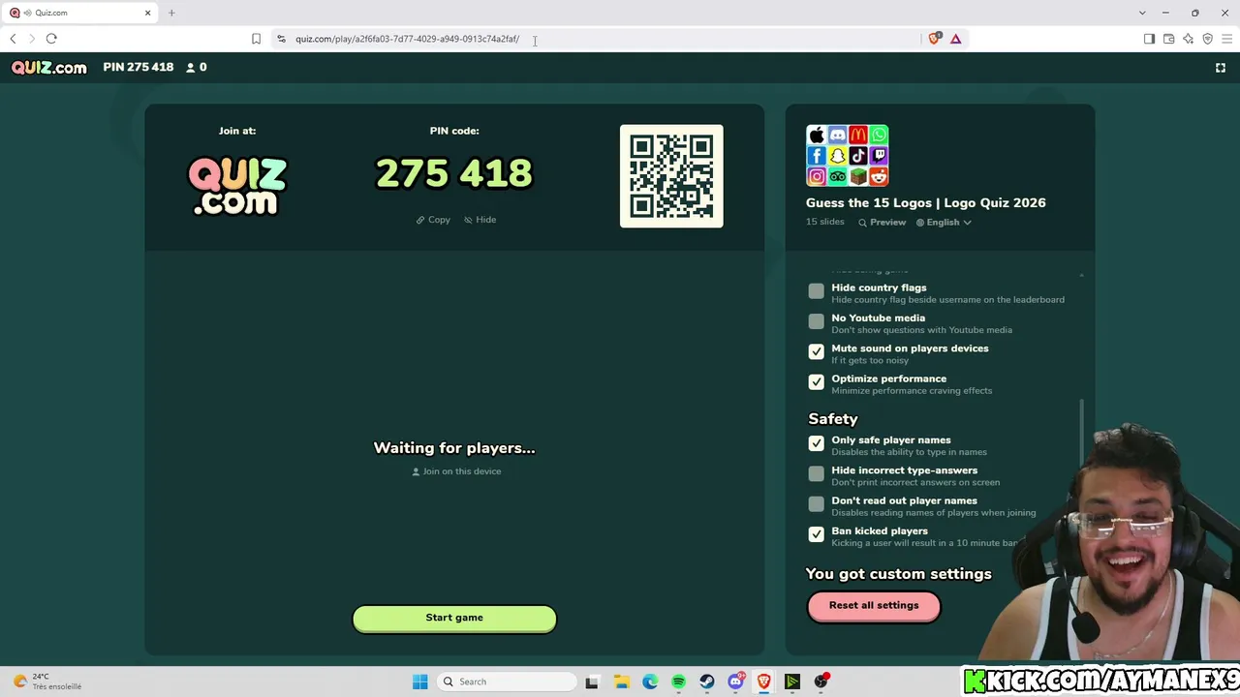
Task: Click the 'Safety' section heading
Action: pyautogui.click(x=833, y=419)
